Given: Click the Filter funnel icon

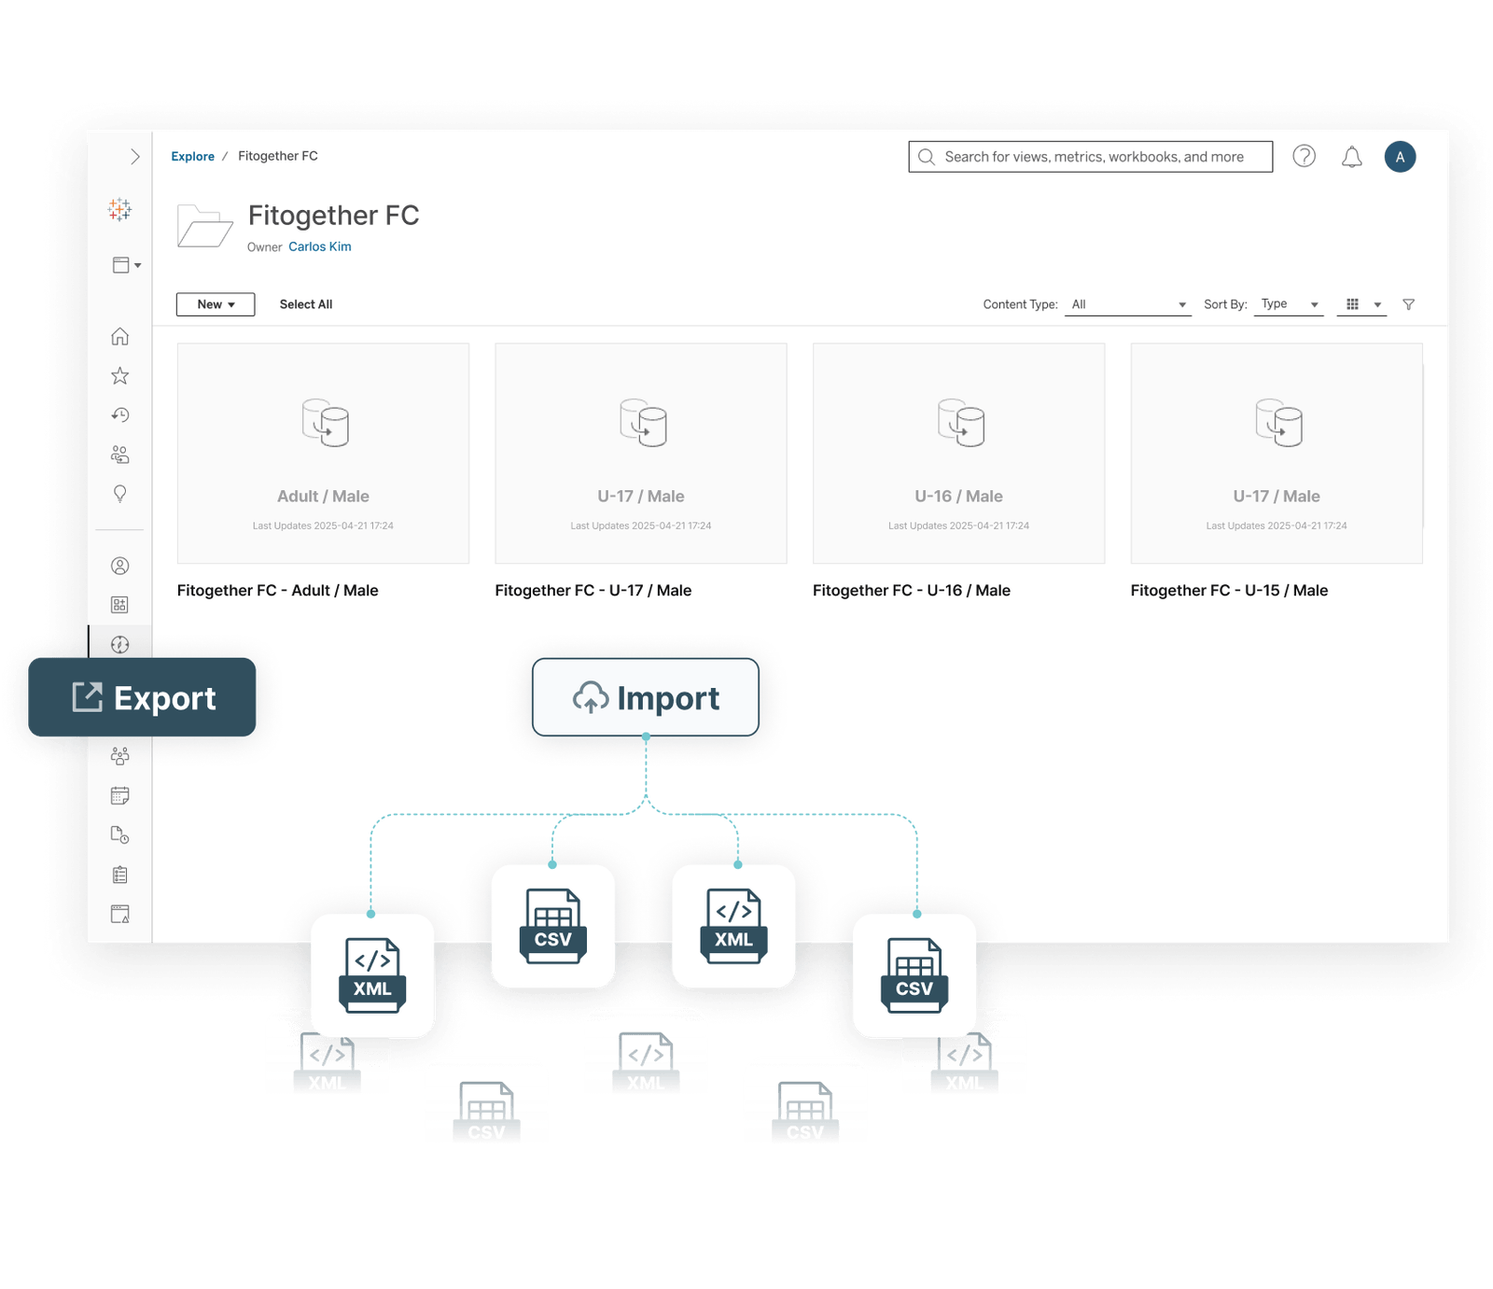Looking at the screenshot, I should [1409, 304].
